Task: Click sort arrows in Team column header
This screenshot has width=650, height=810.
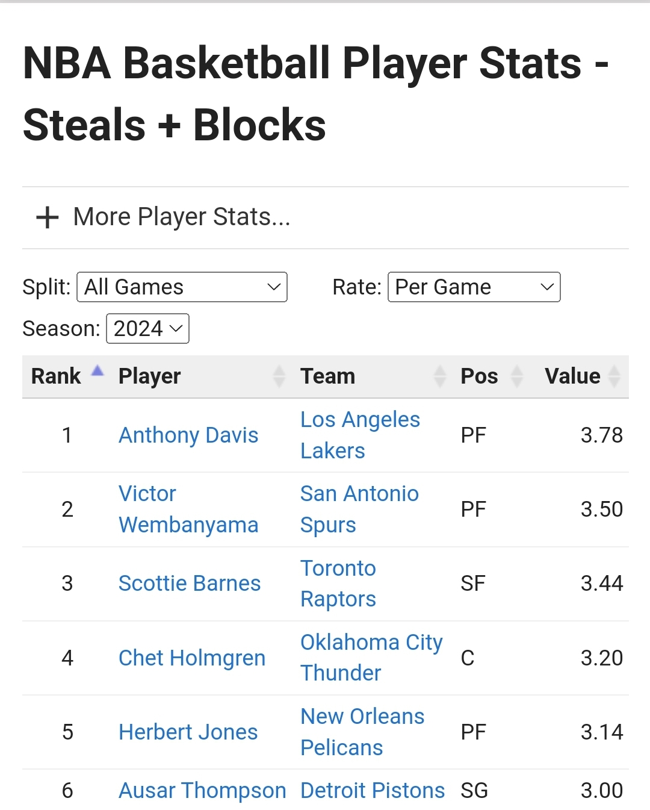Action: [440, 376]
